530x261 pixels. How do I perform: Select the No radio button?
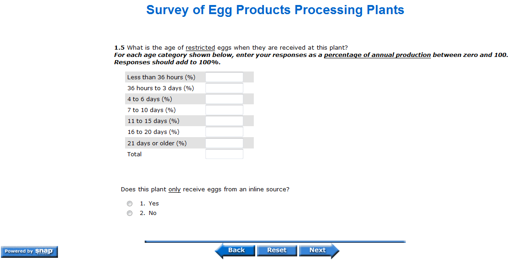click(x=130, y=213)
